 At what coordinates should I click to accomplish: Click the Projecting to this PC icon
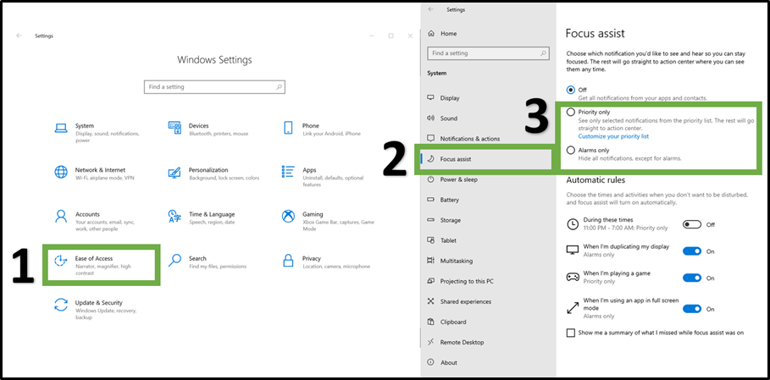point(431,281)
